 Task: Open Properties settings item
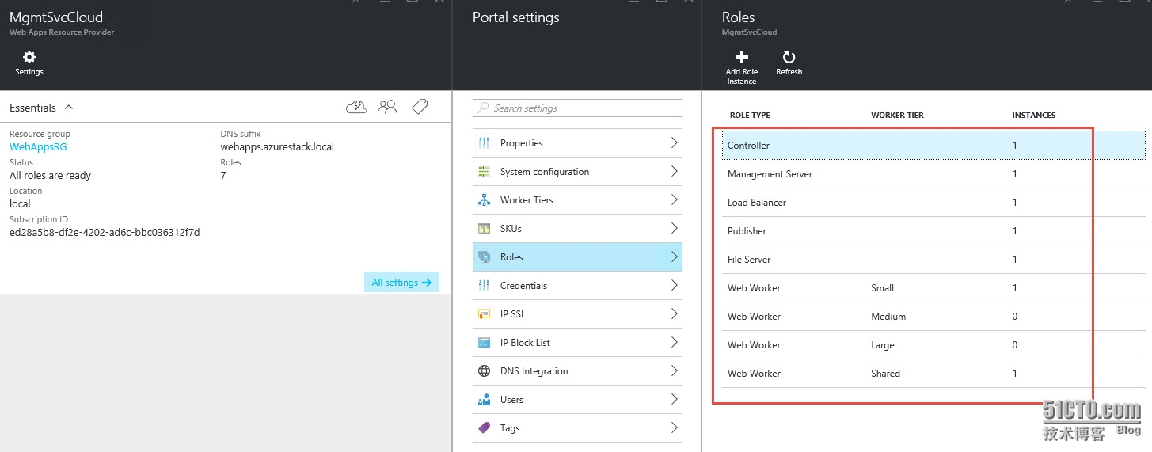(577, 143)
